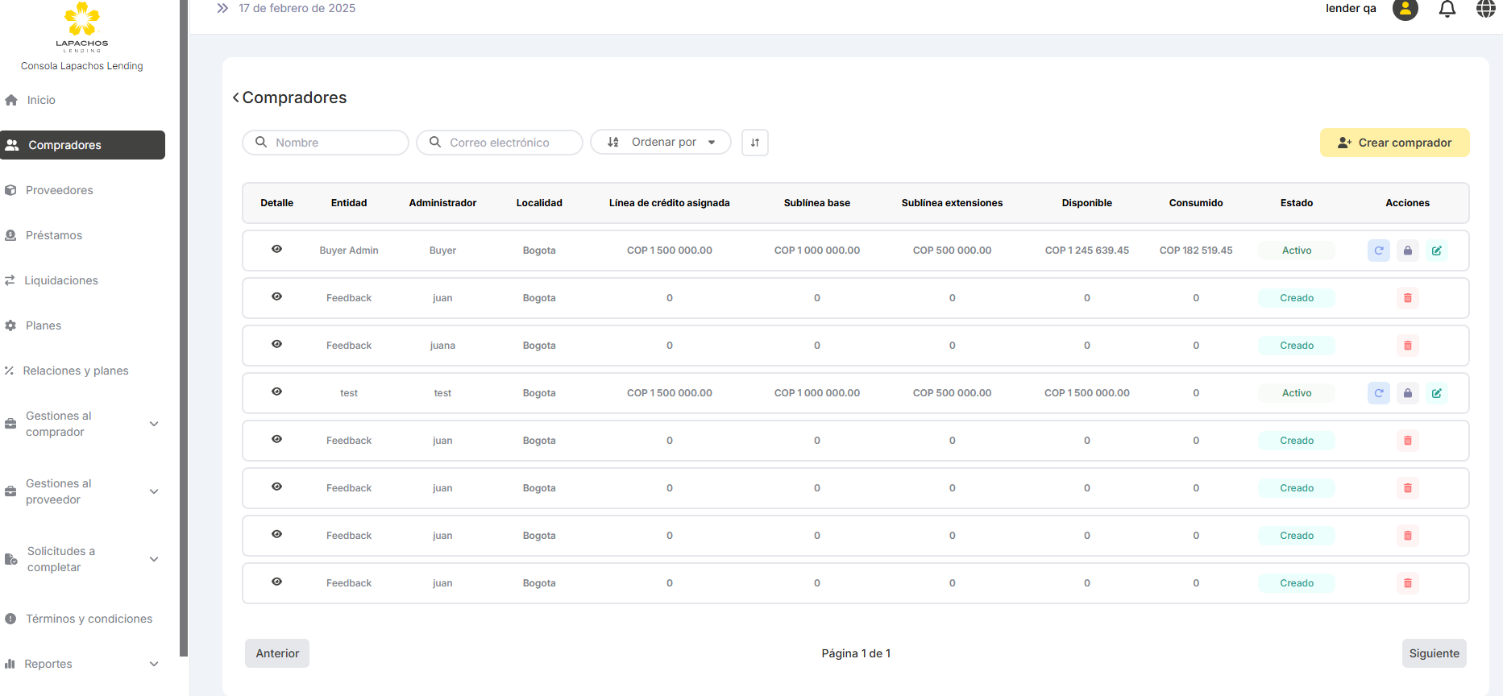
Task: View details eye icon for Buyer Admin
Action: 276,249
